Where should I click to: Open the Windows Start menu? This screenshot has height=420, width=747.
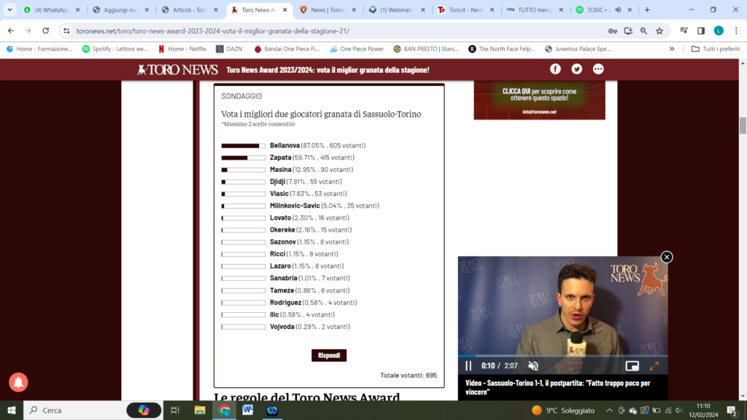pyautogui.click(x=12, y=410)
